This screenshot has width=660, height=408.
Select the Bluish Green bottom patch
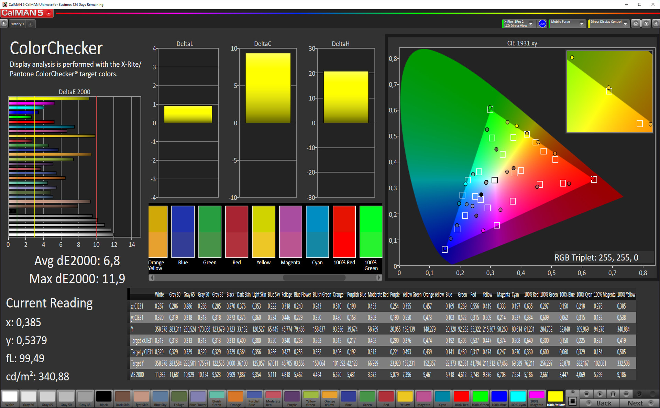[x=217, y=399]
